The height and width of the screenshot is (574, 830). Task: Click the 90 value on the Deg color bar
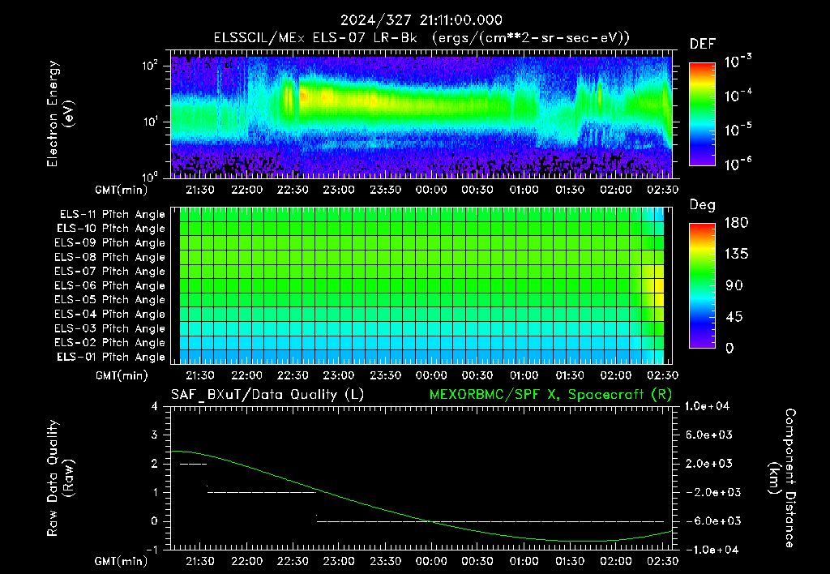[734, 286]
